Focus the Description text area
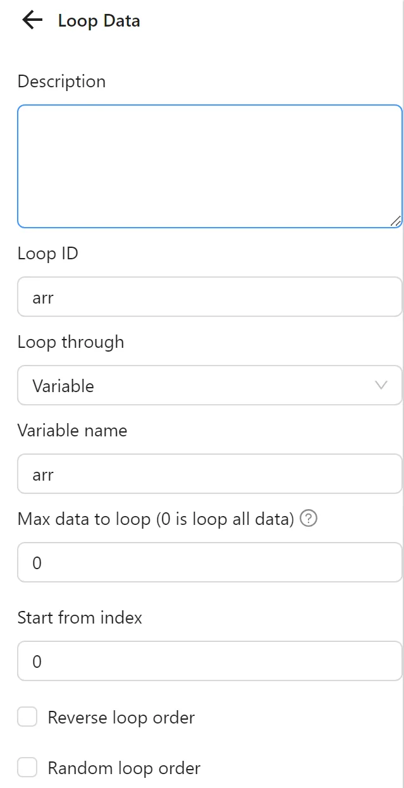 click(209, 164)
